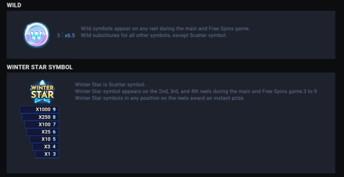Click the Winter Star scatter icon
344x177 pixels.
click(x=42, y=92)
